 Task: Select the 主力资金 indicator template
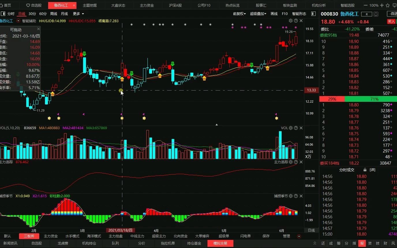51,236
